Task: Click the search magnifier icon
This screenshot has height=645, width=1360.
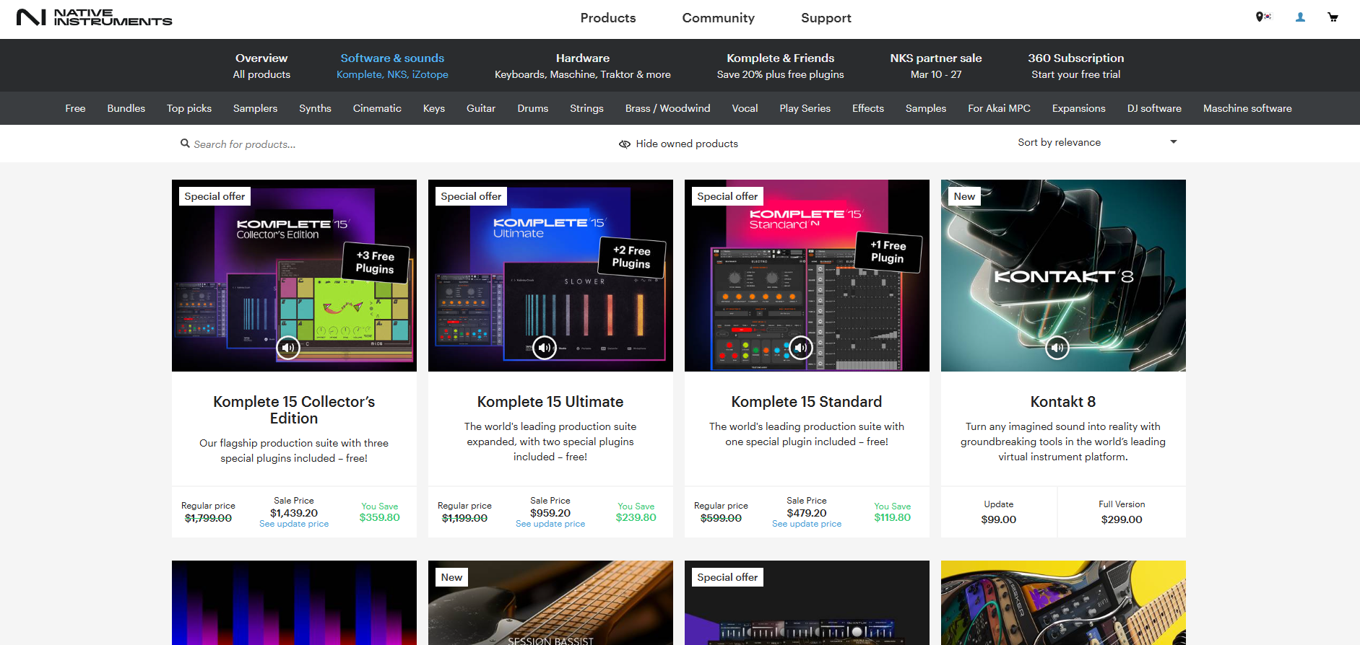Action: click(x=185, y=144)
